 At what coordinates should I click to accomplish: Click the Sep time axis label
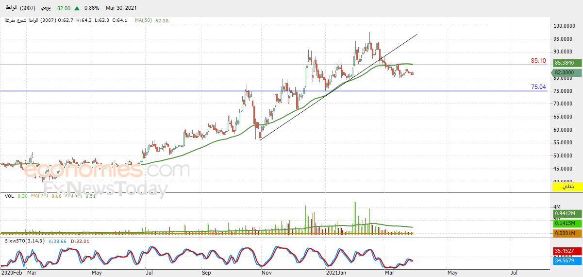coord(206,273)
